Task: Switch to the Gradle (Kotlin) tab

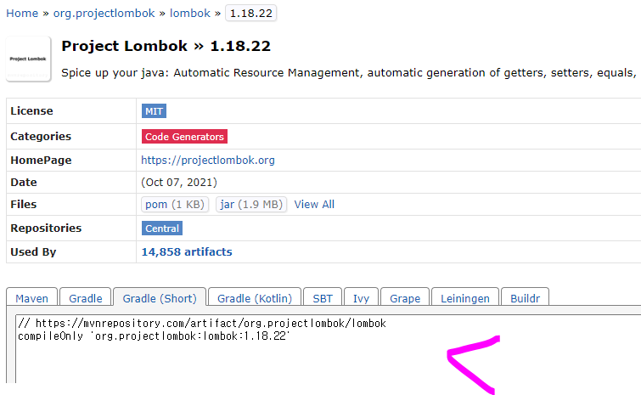Action: click(255, 297)
